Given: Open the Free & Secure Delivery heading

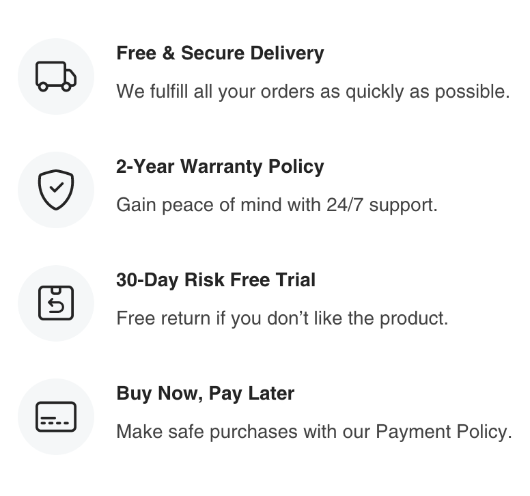Looking at the screenshot, I should [x=220, y=53].
